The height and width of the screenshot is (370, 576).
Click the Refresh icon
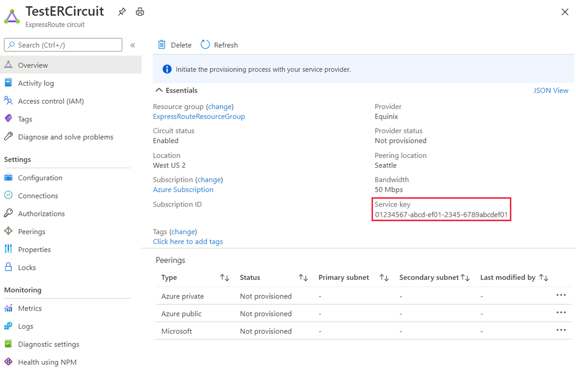pyautogui.click(x=205, y=45)
